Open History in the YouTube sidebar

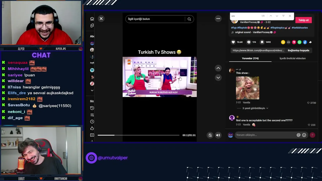(x=92, y=108)
